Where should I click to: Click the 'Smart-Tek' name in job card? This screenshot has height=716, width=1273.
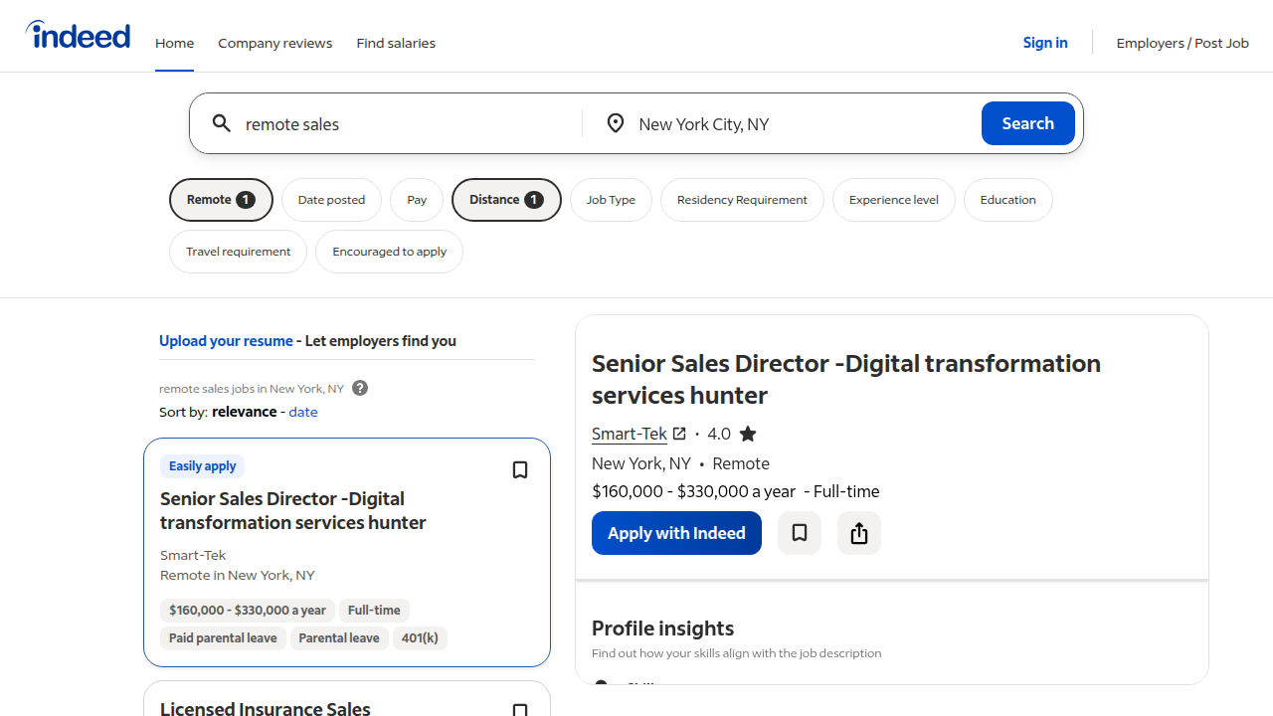(193, 555)
